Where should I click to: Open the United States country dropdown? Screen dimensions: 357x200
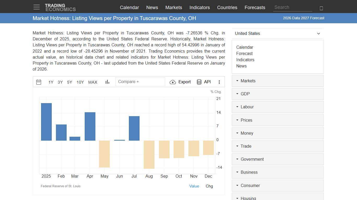click(x=278, y=33)
